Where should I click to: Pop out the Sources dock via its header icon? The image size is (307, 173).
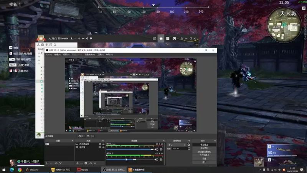(x=103, y=141)
